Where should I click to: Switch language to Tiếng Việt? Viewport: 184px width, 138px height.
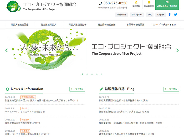click(x=136, y=15)
